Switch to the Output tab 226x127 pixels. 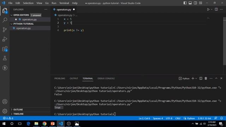(74, 78)
